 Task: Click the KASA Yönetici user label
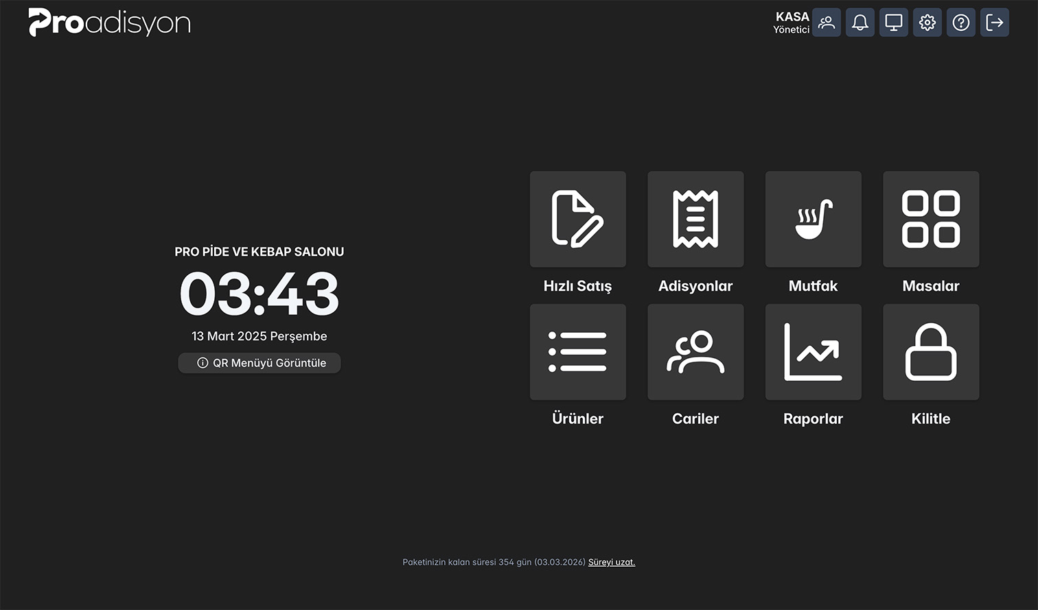792,23
